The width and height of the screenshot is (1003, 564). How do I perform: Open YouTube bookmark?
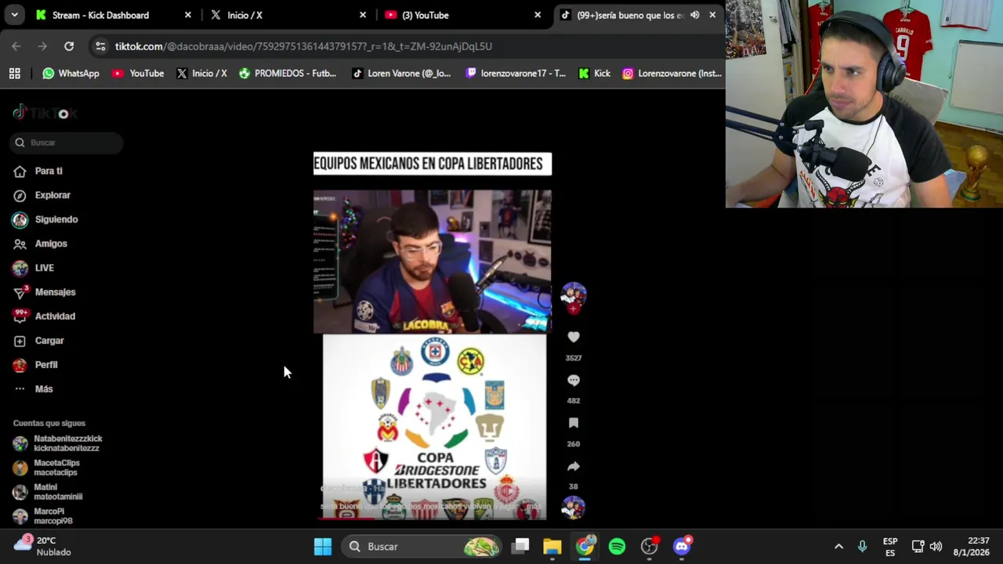tap(138, 74)
